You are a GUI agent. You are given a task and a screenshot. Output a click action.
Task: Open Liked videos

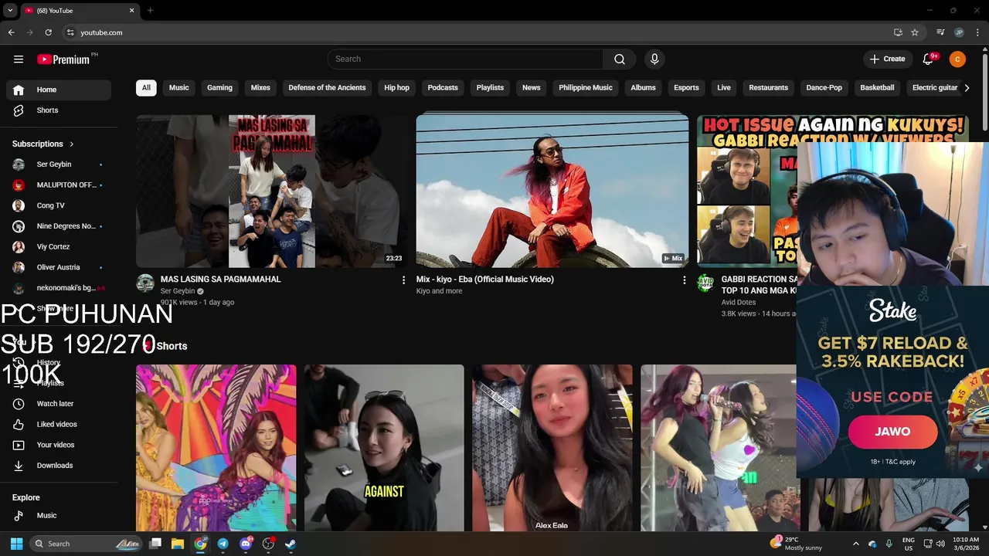point(59,425)
